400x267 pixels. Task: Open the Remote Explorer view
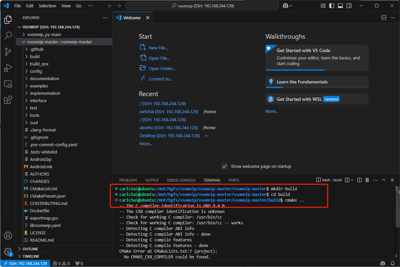tap(8, 84)
